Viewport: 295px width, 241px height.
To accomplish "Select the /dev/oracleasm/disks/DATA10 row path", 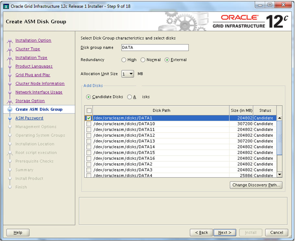I will click(124, 124).
